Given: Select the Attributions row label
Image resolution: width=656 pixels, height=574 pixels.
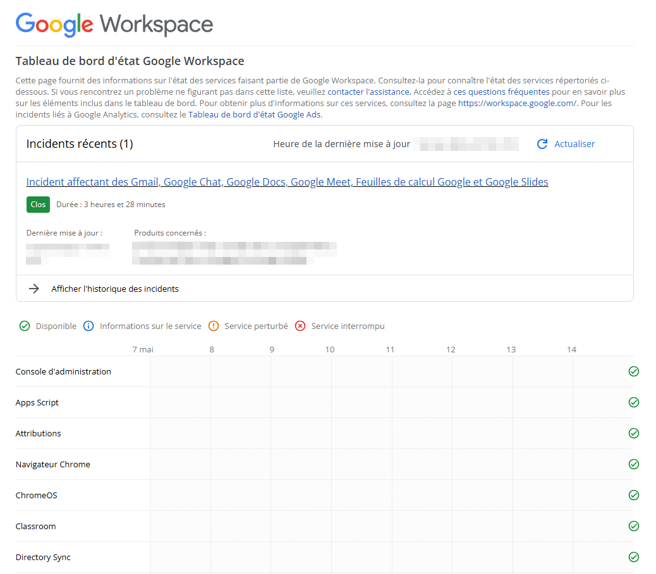Looking at the screenshot, I should (38, 434).
